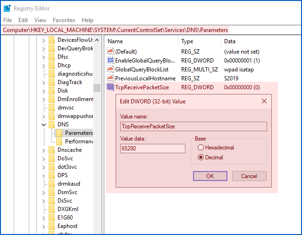
Task: Click the DmEnrollment folder icon
Action: point(51,99)
